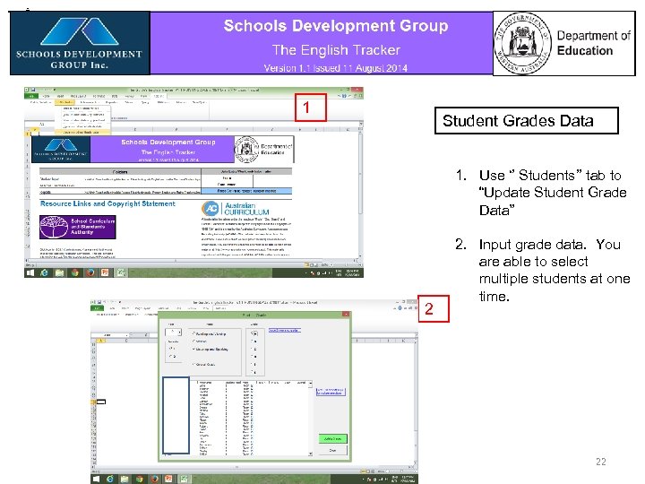The image size is (645, 484).
Task: Follow the blue link beside the grade options
Action: 285,330
